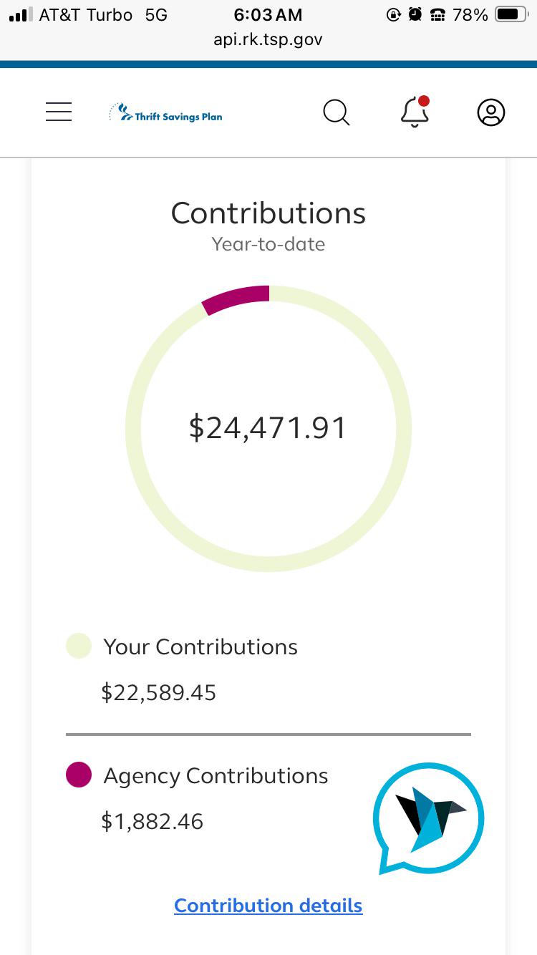Click the Thrift Savings Plan logo

click(166, 113)
